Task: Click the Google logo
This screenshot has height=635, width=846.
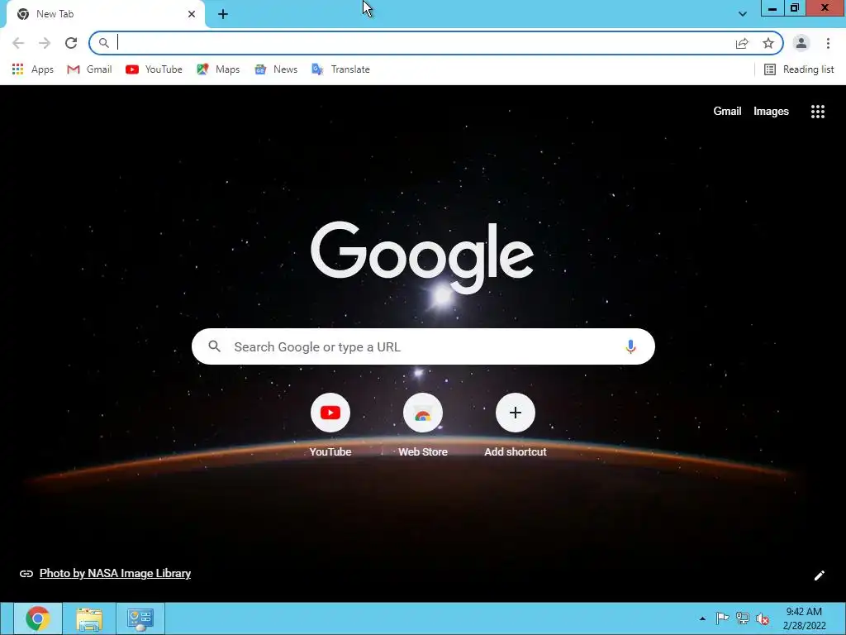Action: [422, 257]
